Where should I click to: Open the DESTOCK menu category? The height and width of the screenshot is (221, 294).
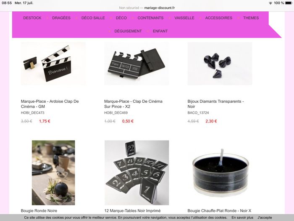coord(32,18)
